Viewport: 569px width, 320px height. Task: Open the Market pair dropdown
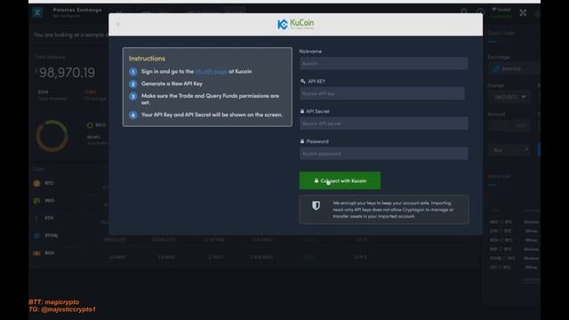509,97
